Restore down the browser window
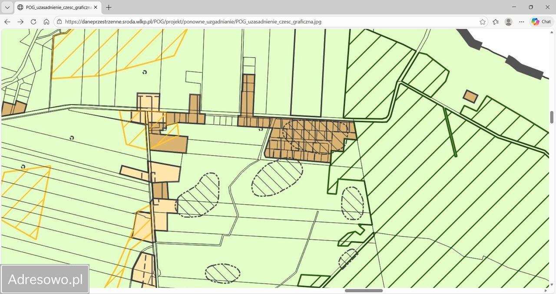The width and height of the screenshot is (556, 294). click(x=531, y=7)
